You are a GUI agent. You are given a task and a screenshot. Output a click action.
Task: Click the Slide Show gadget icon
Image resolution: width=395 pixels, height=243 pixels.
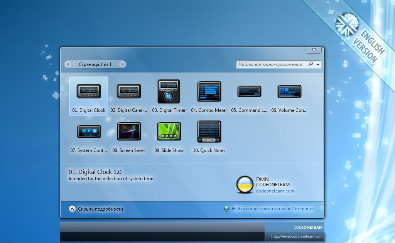(x=169, y=132)
